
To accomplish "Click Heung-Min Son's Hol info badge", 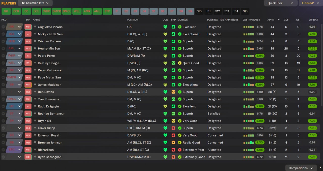I will click(28, 48).
